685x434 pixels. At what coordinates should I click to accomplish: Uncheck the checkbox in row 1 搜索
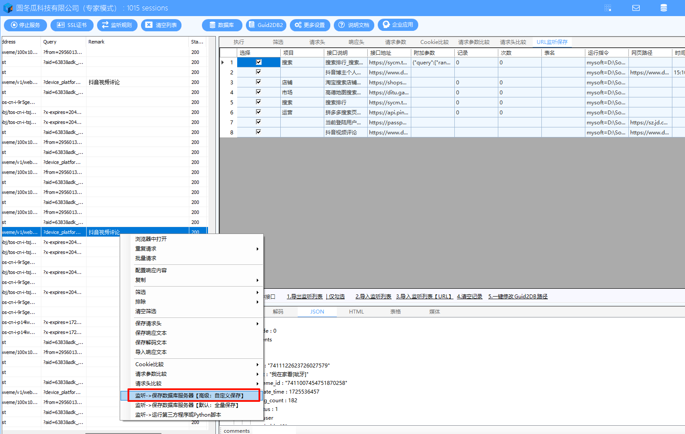click(x=259, y=62)
